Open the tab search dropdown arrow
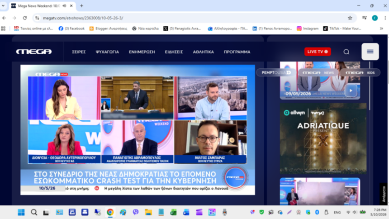Screen dimensions: 389x219 pyautogui.click(x=3, y=6)
